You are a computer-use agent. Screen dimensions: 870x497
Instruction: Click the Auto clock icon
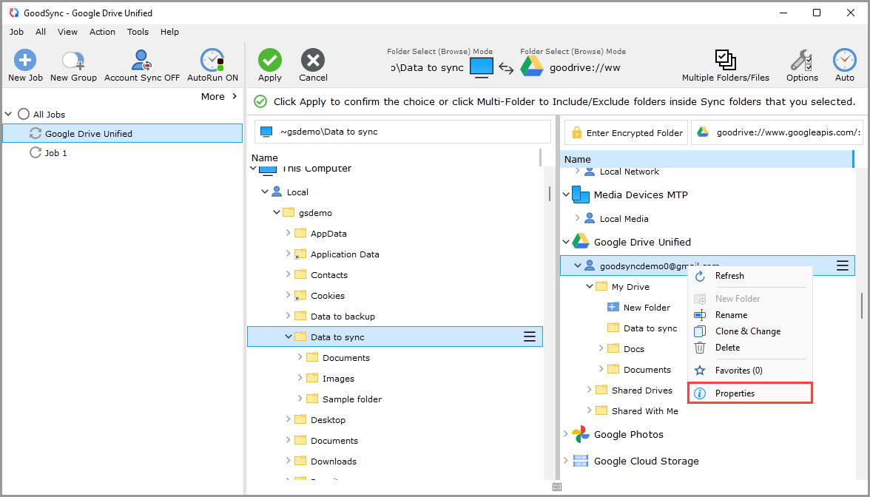point(845,60)
